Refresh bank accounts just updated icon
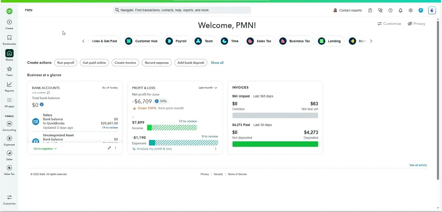Viewport: 442px width, 212px height. point(48,93)
